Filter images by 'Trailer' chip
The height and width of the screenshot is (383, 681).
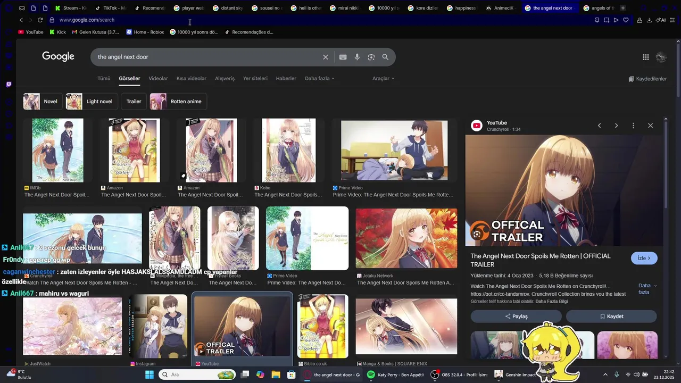tap(134, 102)
